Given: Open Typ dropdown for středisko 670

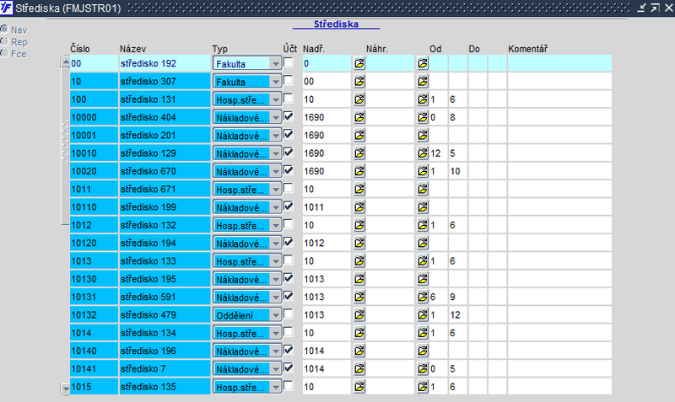Looking at the screenshot, I should point(276,172).
